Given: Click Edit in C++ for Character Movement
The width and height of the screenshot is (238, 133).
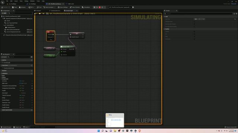Looking at the screenshot, I should coord(30,35).
